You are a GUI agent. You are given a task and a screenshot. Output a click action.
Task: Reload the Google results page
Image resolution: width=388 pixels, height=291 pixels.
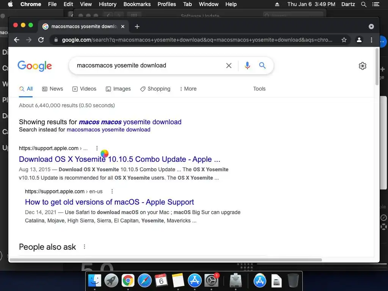[41, 40]
